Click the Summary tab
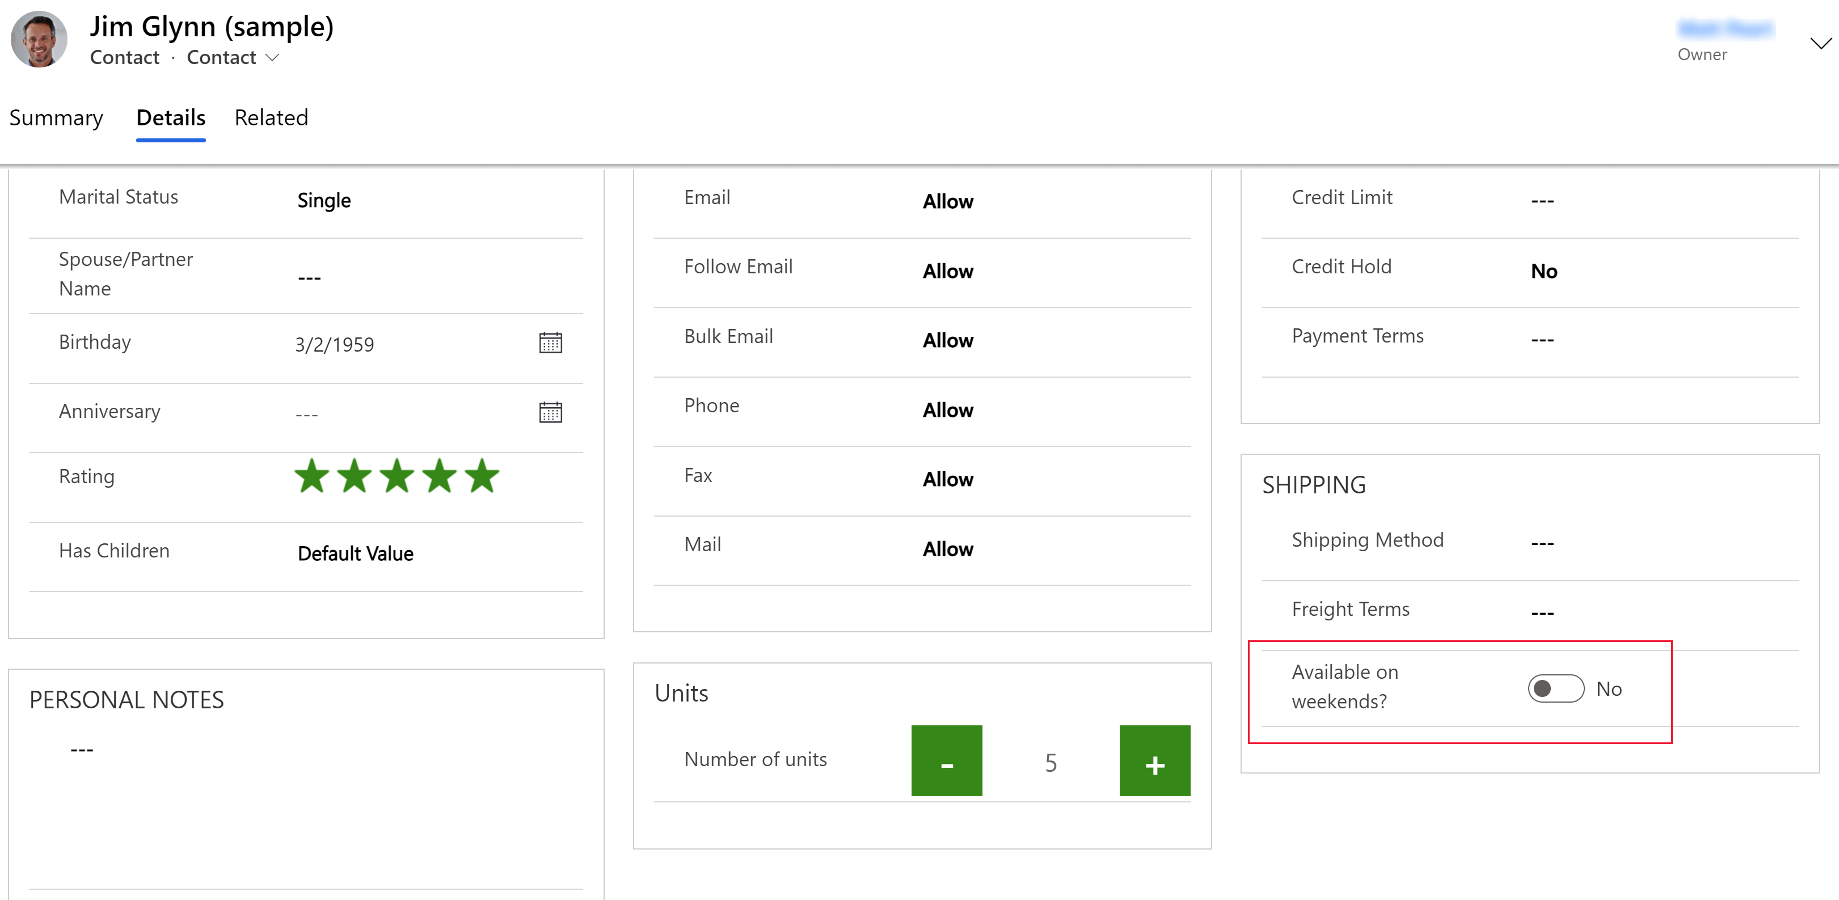 click(x=56, y=117)
